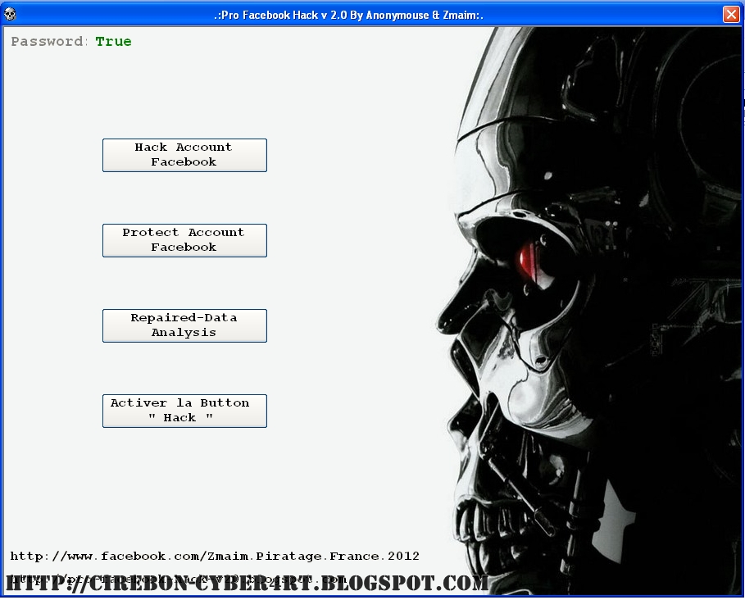The image size is (745, 600).
Task: Click the window title text
Action: tap(349, 15)
